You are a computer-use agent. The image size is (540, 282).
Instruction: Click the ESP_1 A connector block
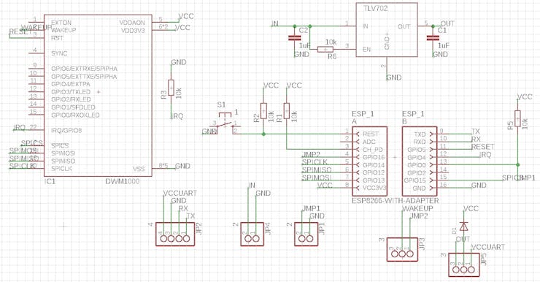[369, 161]
